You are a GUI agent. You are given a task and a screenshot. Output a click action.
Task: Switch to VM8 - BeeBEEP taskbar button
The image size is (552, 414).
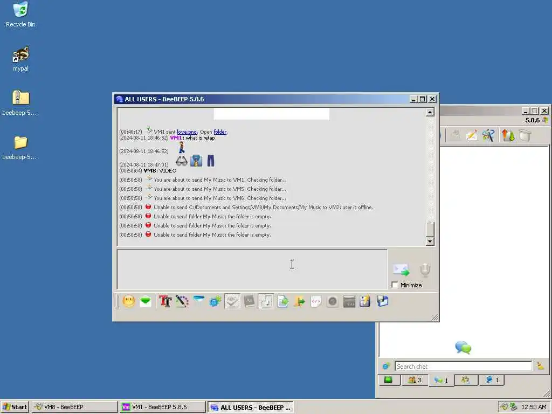click(74, 407)
